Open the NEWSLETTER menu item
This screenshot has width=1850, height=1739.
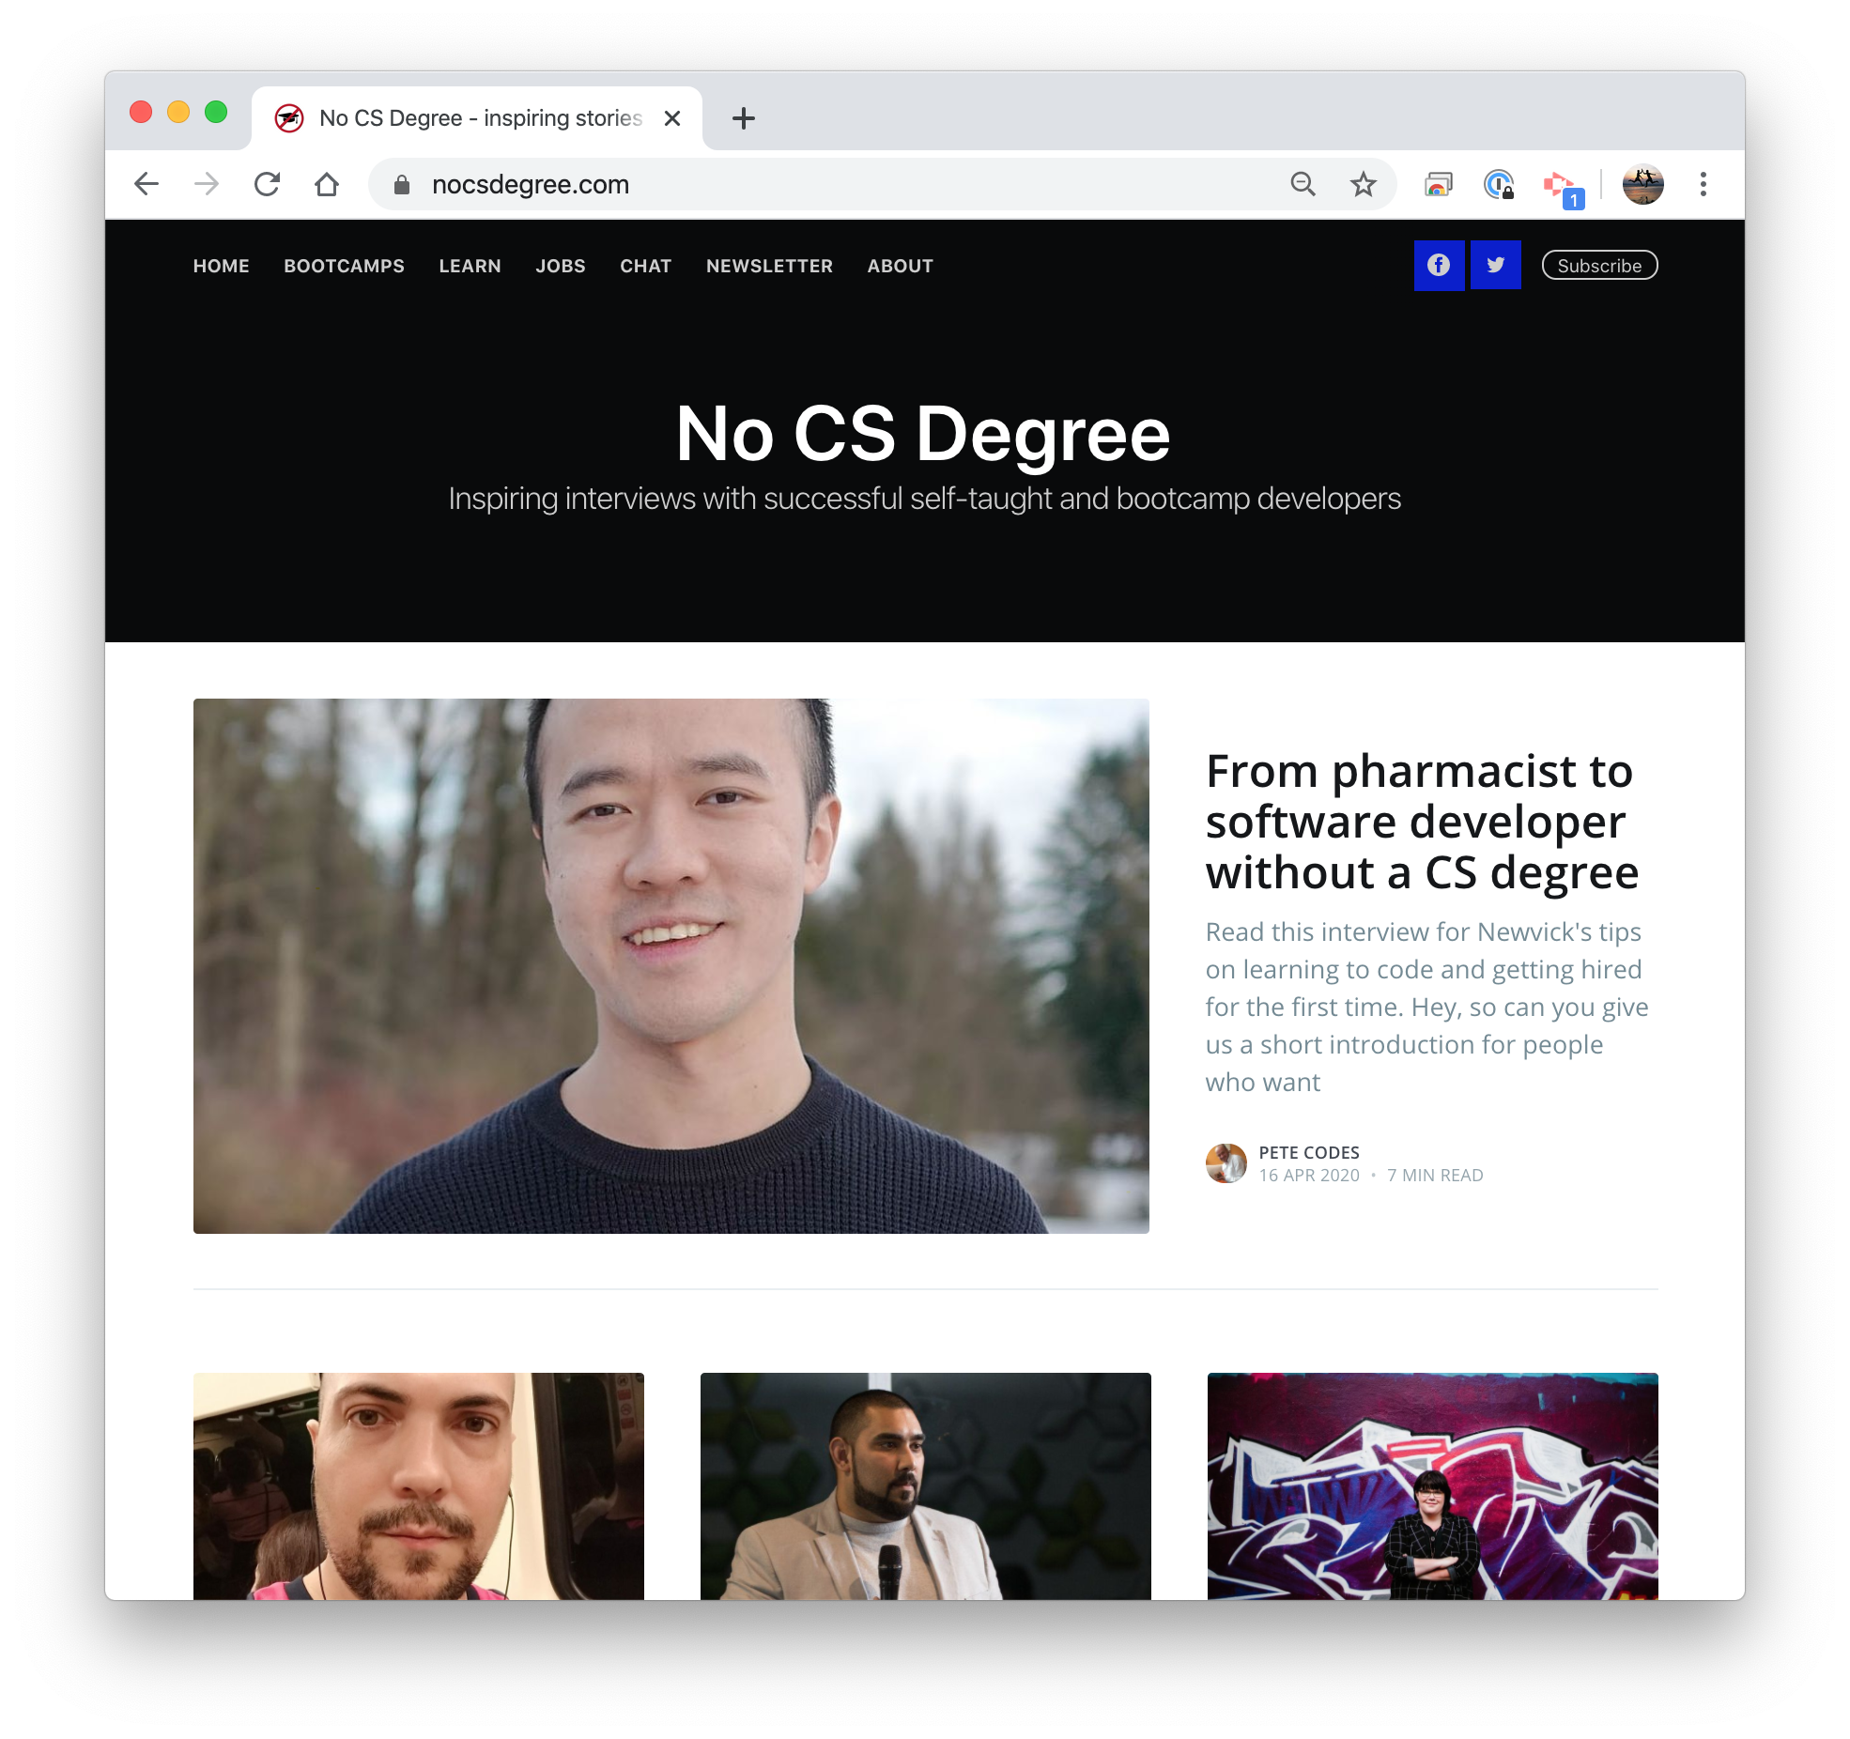click(768, 265)
